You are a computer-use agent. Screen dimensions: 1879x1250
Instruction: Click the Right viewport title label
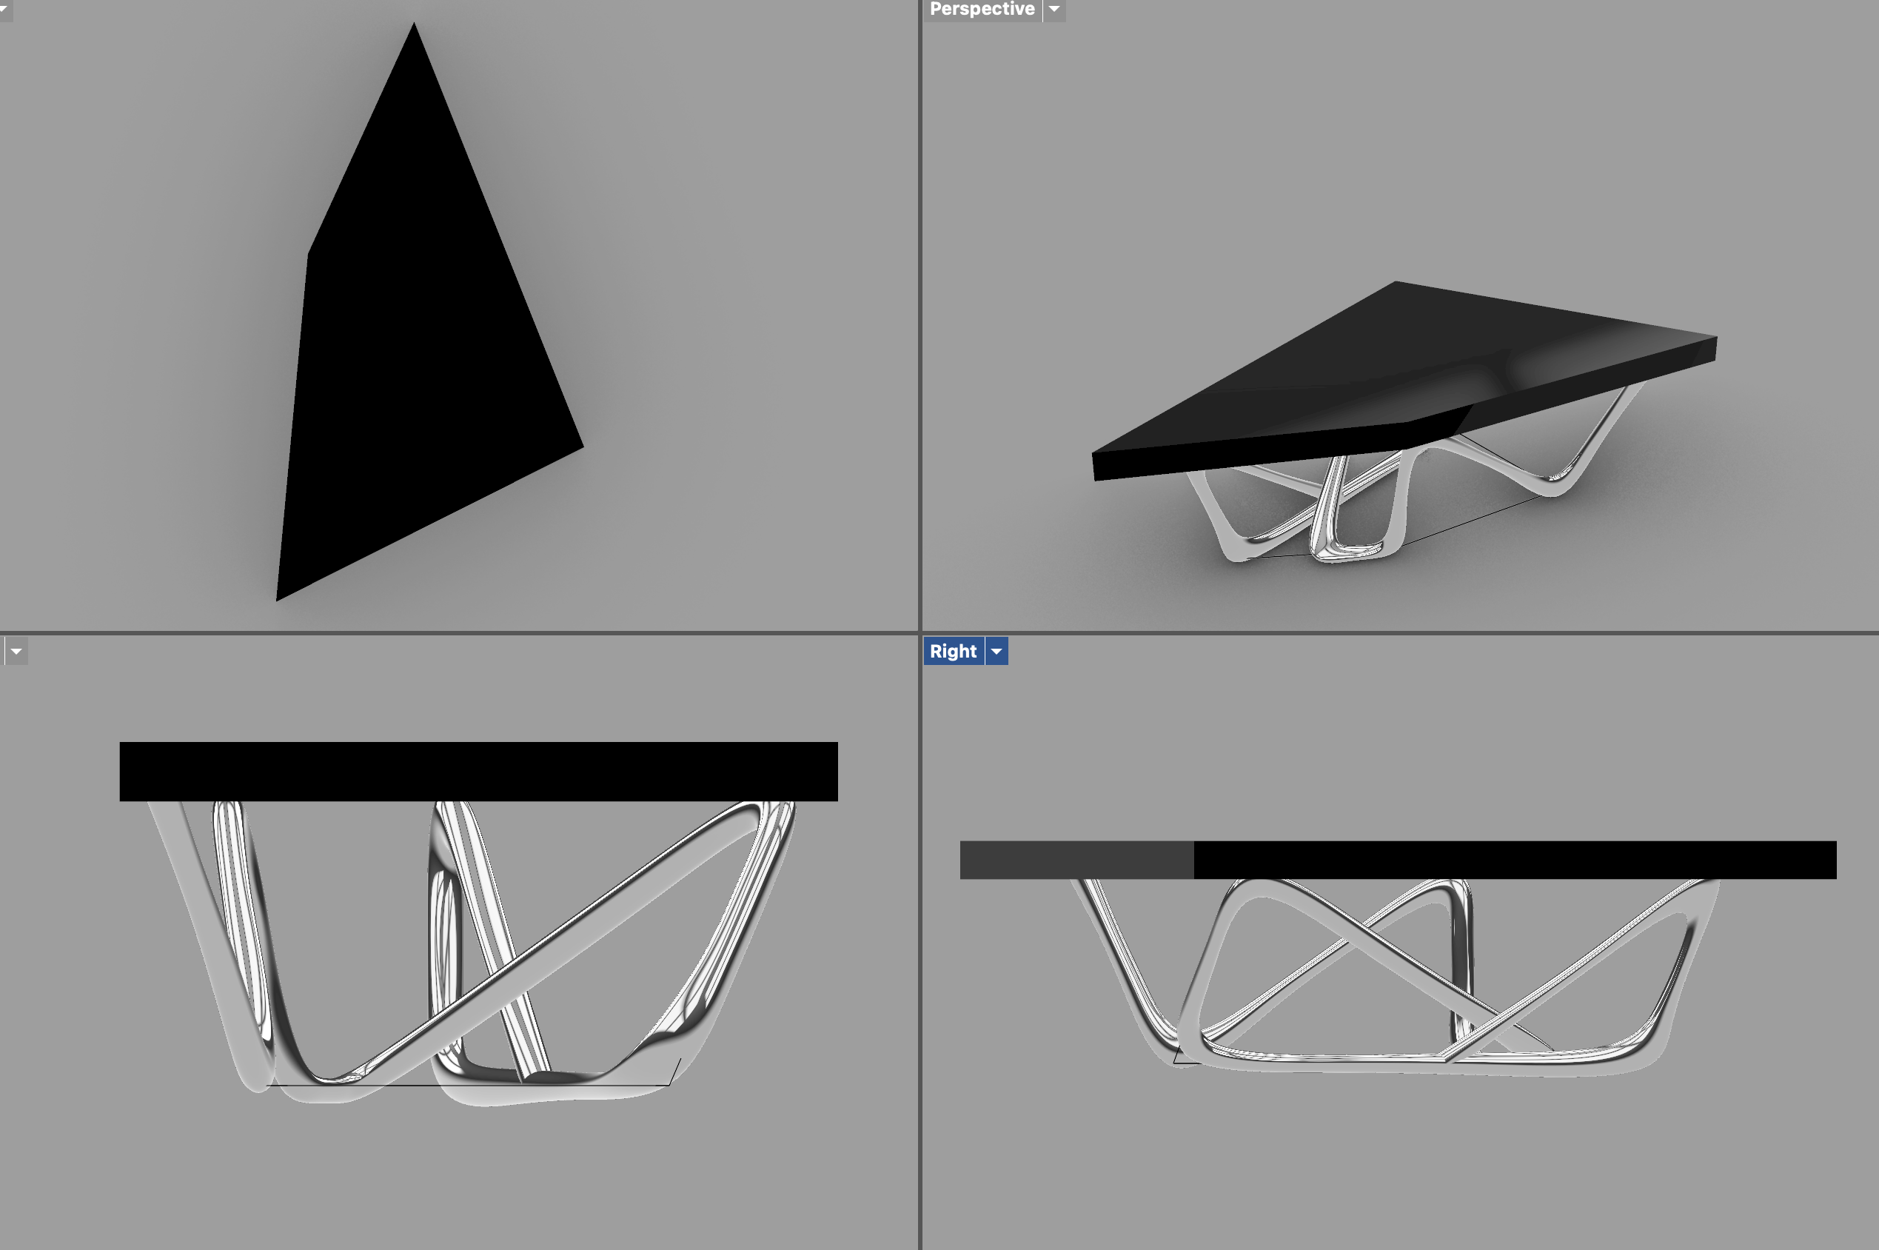[x=953, y=652]
